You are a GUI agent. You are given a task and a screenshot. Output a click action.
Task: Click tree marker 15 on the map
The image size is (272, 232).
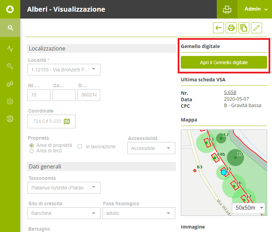click(x=224, y=172)
